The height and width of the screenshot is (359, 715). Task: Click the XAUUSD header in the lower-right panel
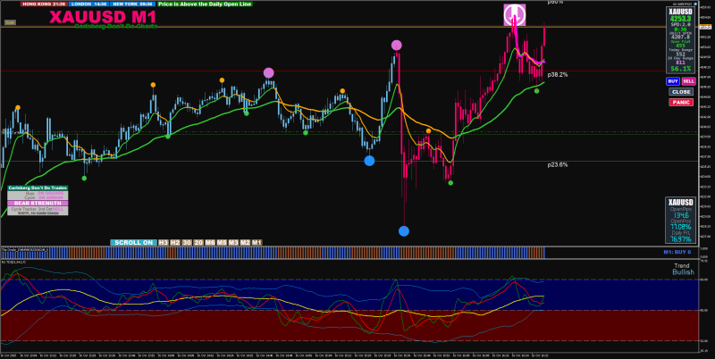[680, 203]
